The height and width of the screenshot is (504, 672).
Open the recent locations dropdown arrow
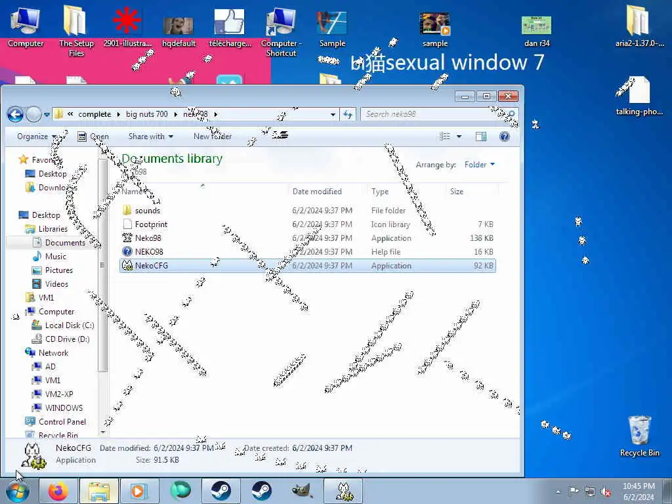pyautogui.click(x=47, y=114)
